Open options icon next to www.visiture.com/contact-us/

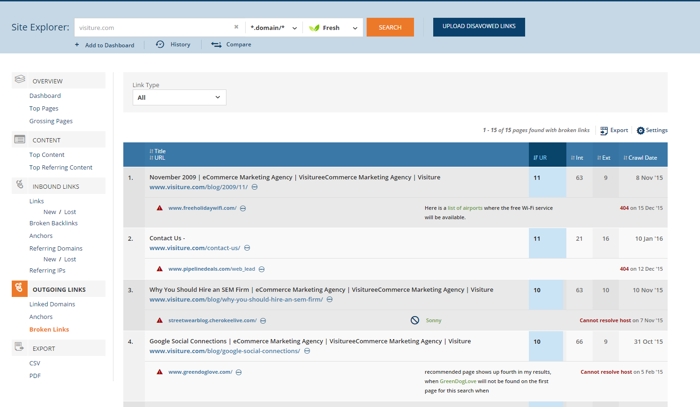[247, 248]
